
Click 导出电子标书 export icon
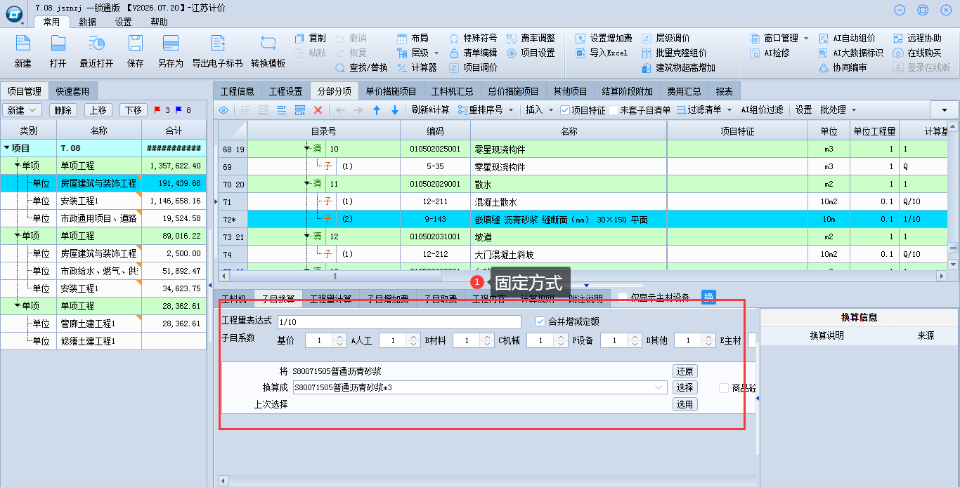click(x=217, y=44)
